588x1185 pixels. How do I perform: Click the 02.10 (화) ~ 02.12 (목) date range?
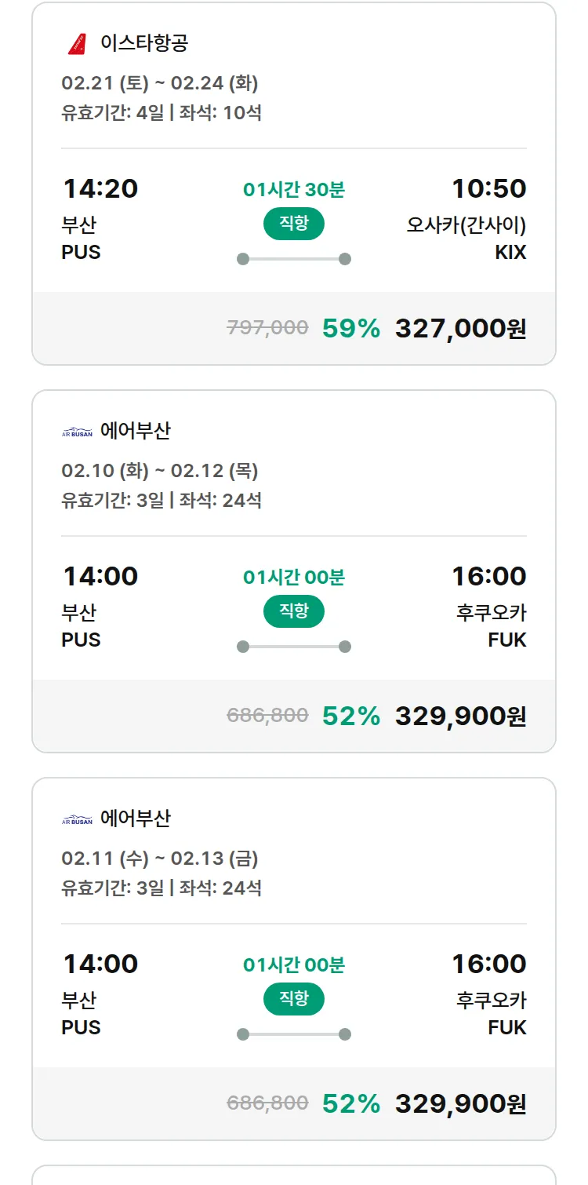[x=160, y=471]
